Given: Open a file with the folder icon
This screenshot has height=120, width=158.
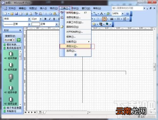Looking at the screenshot, I should pos(12,14).
